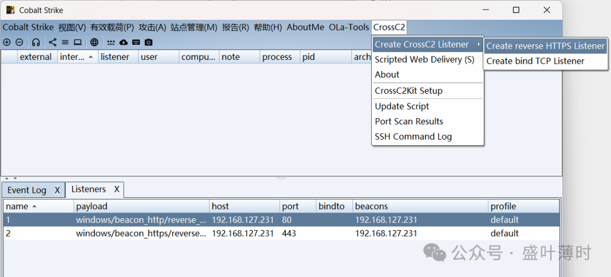This screenshot has width=611, height=277.
Task: Sort listeners by name column
Action: (x=38, y=206)
